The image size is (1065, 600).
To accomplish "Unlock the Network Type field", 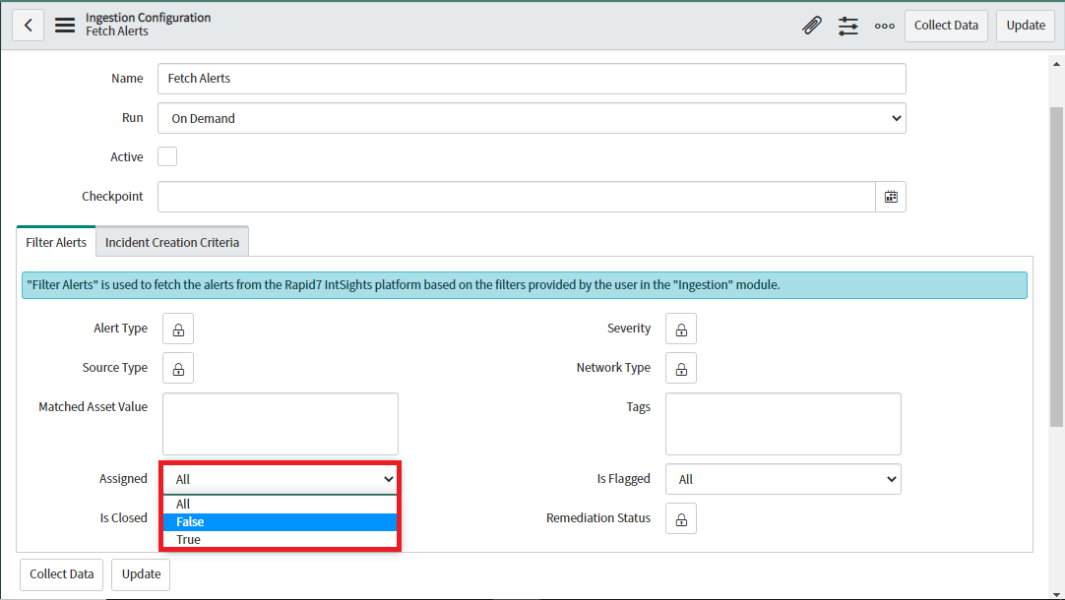I will tap(681, 368).
